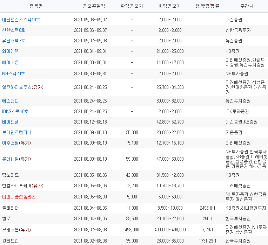
Task: Click the 250:1 competition rate for 엠로
Action: (208, 218)
